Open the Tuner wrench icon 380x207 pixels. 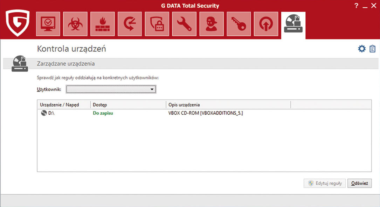pos(184,24)
